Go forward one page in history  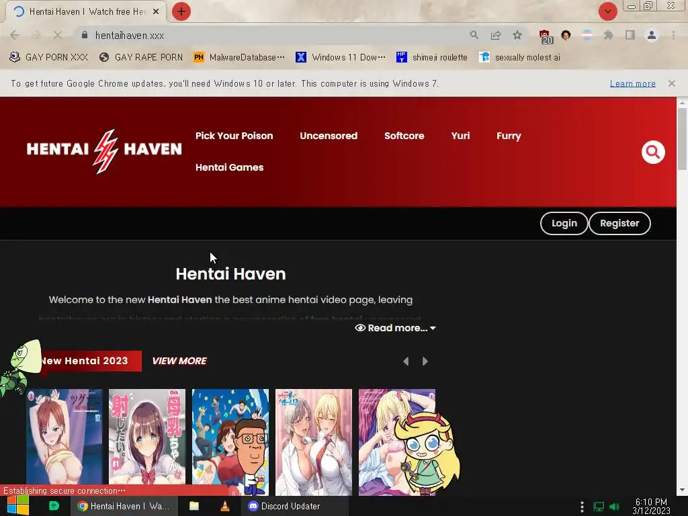(x=36, y=35)
